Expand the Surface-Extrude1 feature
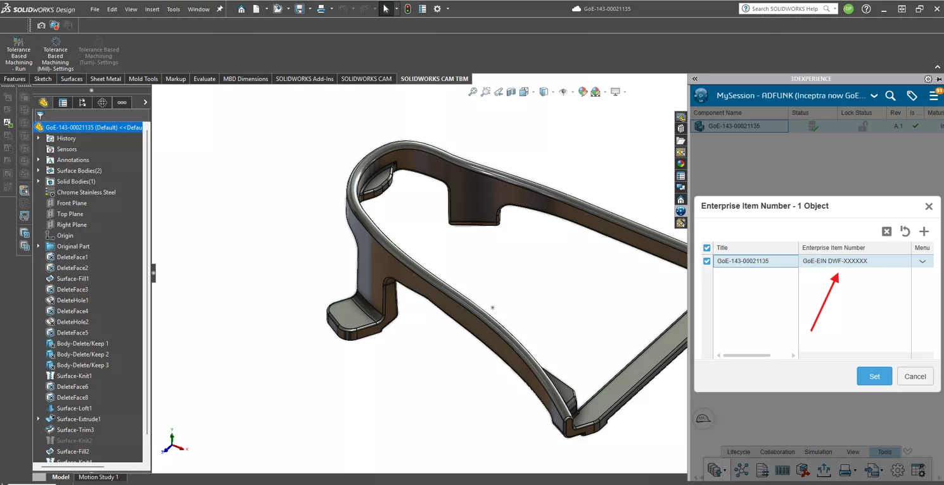Screen dimensions: 944x485 click(39, 419)
